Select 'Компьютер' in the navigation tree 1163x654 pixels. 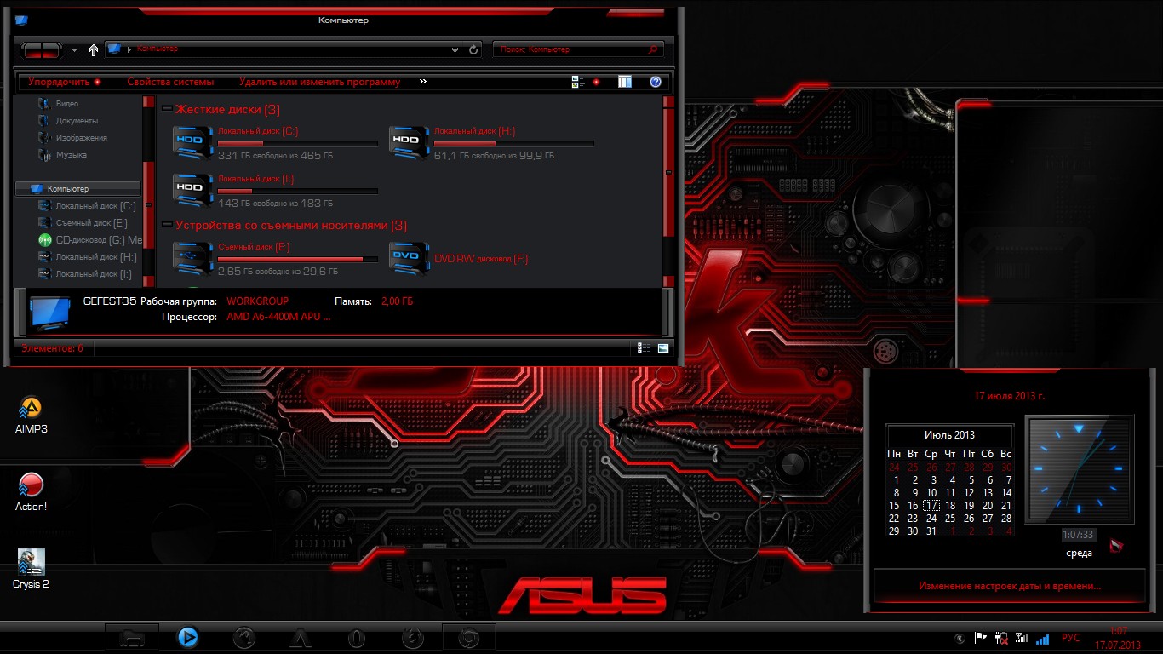pyautogui.click(x=78, y=188)
